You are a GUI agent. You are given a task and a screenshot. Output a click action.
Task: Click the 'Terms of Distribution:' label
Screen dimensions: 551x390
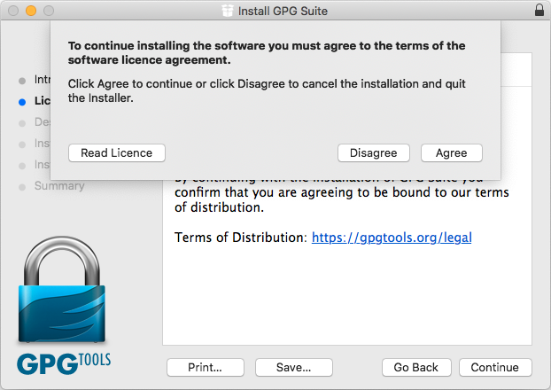[241, 238]
